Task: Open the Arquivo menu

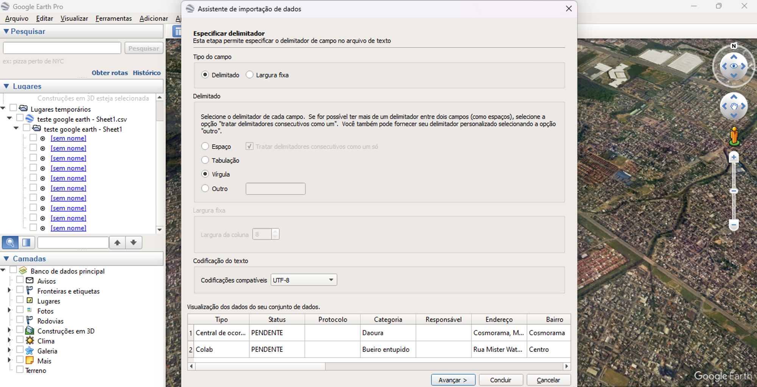Action: 16,18
